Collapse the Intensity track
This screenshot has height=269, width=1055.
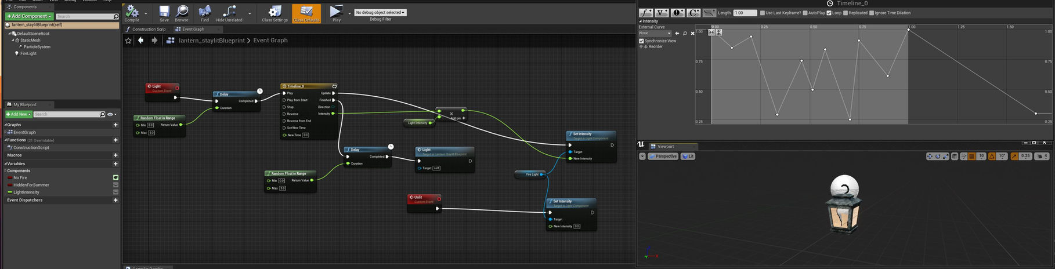coord(641,21)
